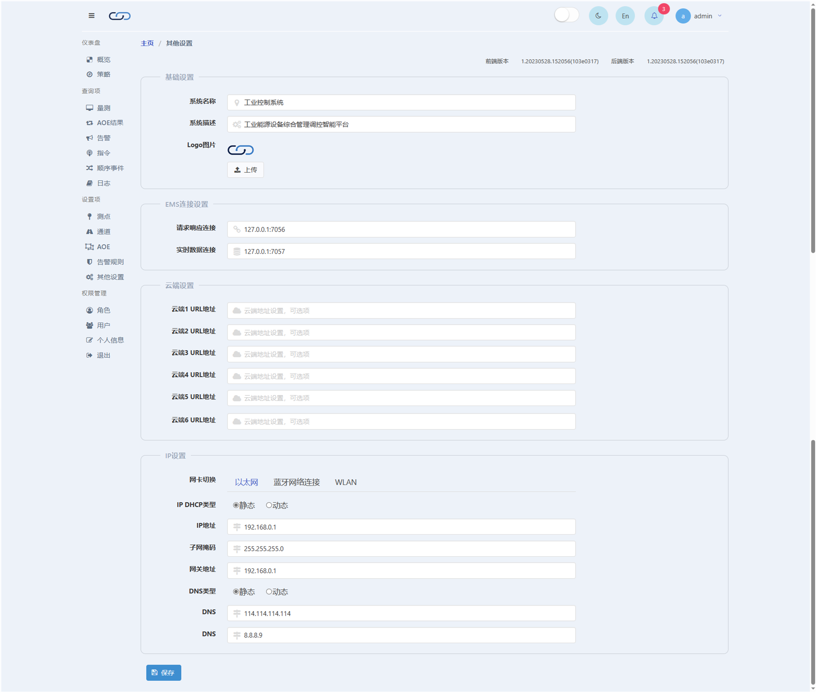Click the 保存 save button
The height and width of the screenshot is (693, 817).
pos(163,673)
